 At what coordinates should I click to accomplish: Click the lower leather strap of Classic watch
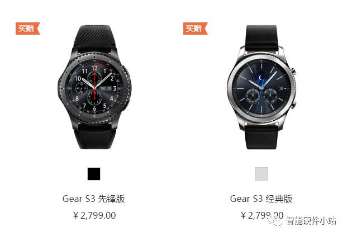(x=262, y=136)
